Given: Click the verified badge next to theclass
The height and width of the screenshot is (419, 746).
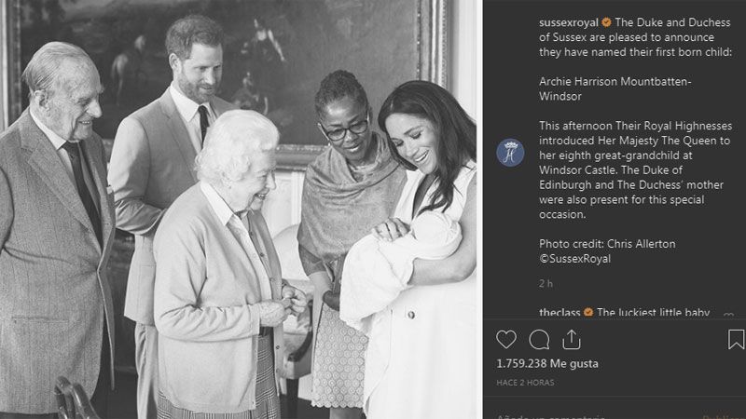Looking at the screenshot, I should [x=588, y=312].
